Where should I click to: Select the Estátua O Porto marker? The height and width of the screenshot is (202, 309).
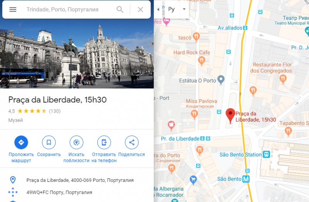click(x=221, y=80)
